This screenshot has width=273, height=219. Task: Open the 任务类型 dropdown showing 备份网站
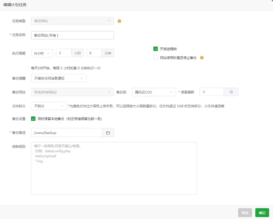pyautogui.click(x=72, y=21)
